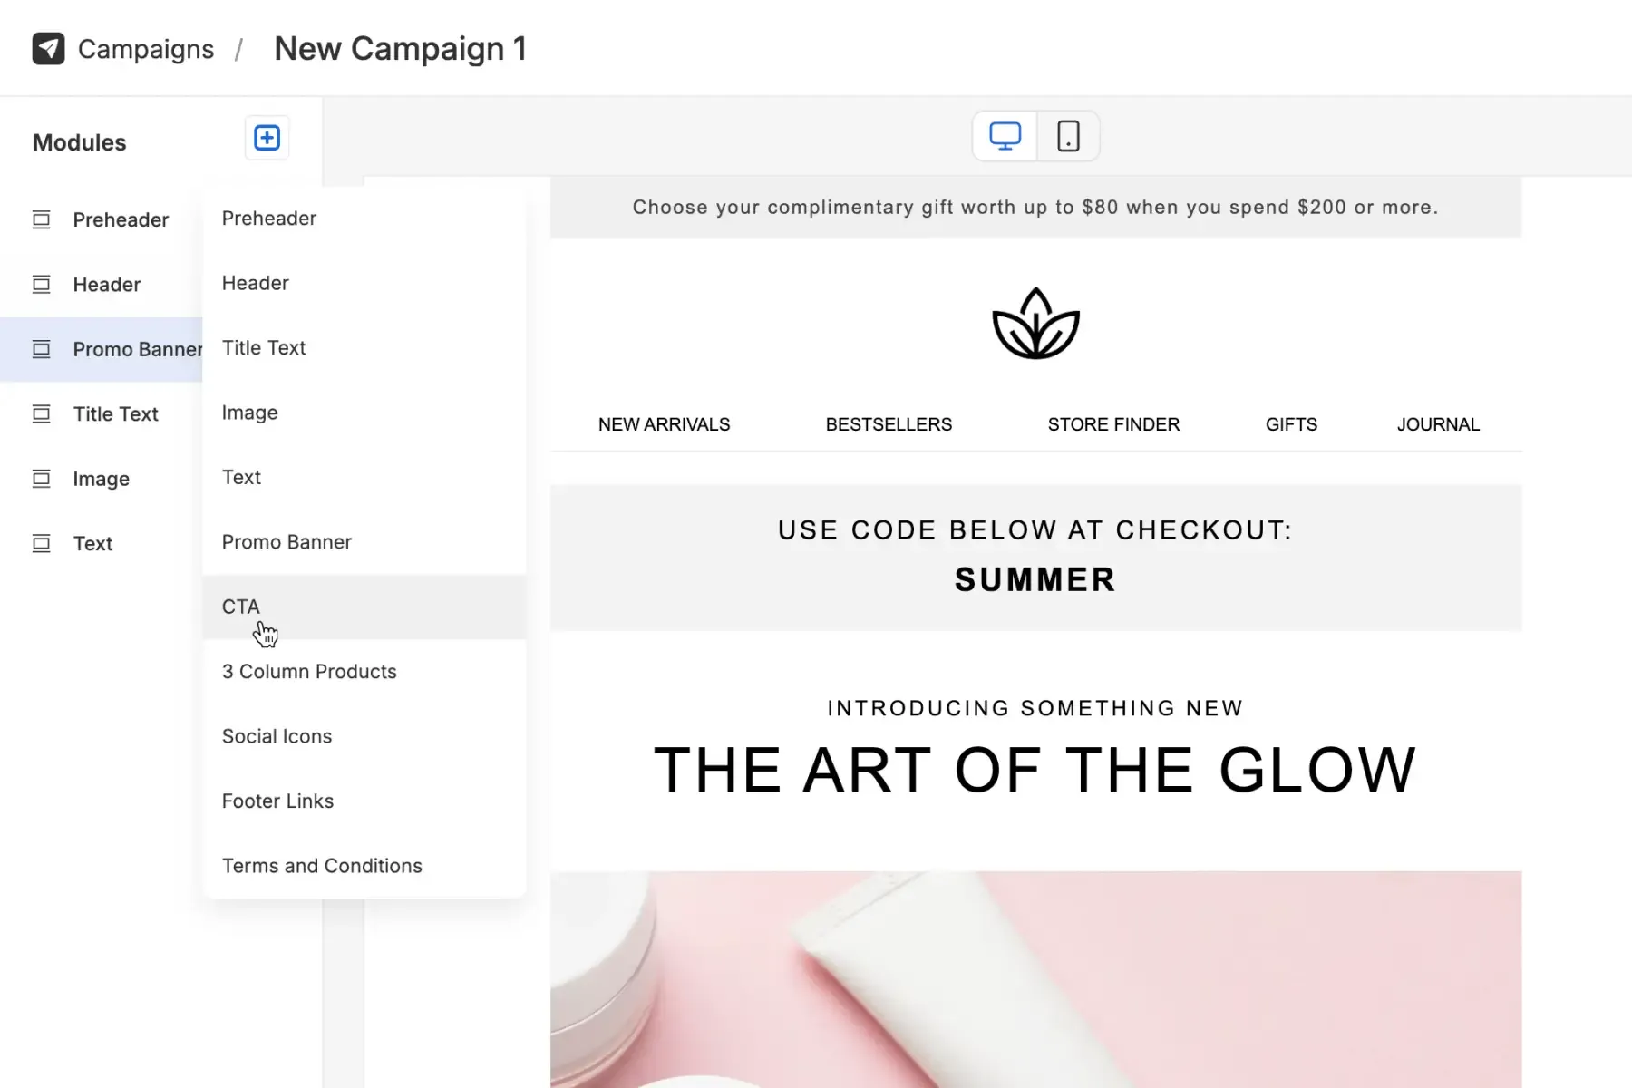The height and width of the screenshot is (1088, 1632).
Task: Open the JOURNAL navigation link
Action: [x=1437, y=423]
